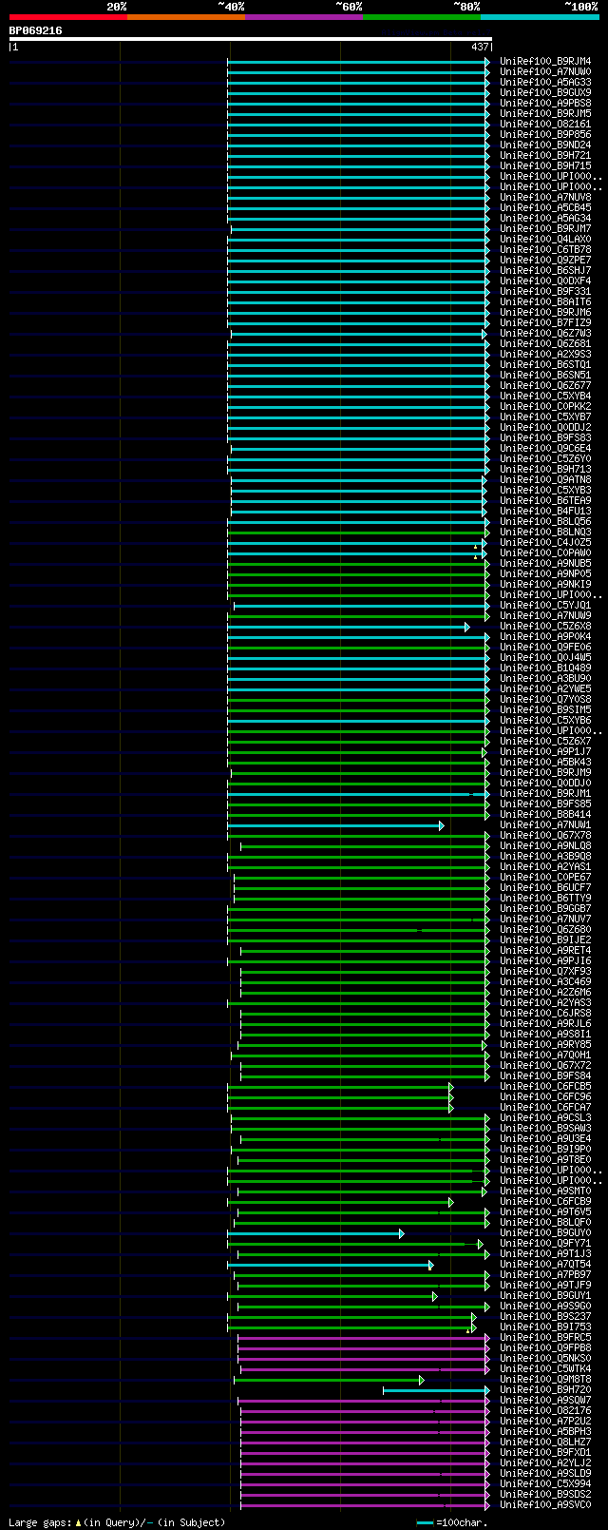Screen dimensions: 608x1530
Task: Click the purple ~60% identity legend segment
Action: tap(304, 16)
